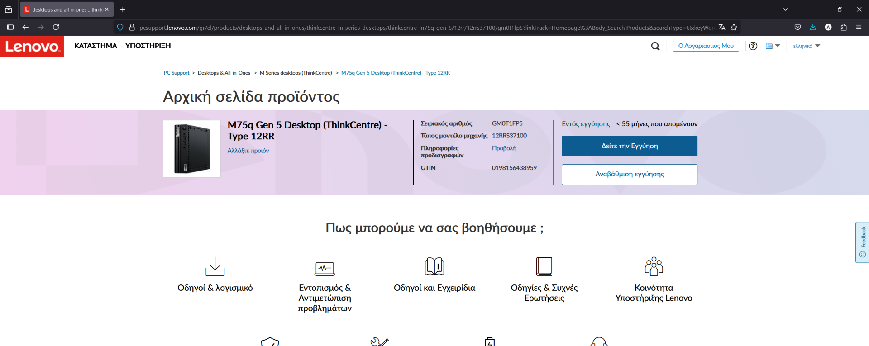The height and width of the screenshot is (346, 869).
Task: Go back with the browser back arrow
Action: [x=25, y=27]
